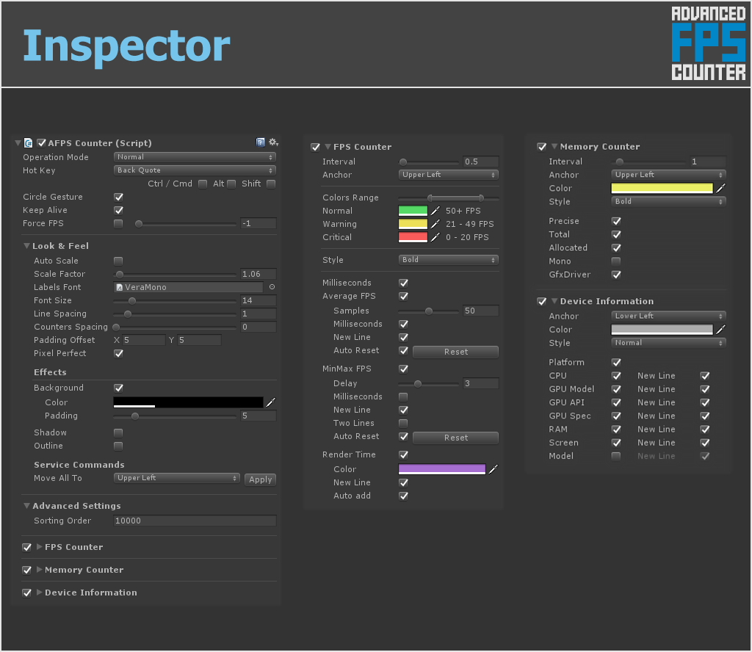The height and width of the screenshot is (652, 752).
Task: Uncheck the Platform checkbox
Action: 616,363
